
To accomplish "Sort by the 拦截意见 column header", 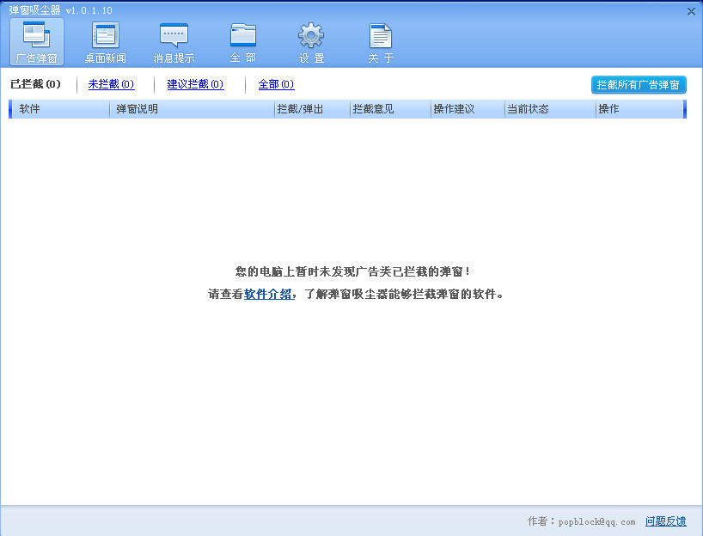I will (x=390, y=109).
